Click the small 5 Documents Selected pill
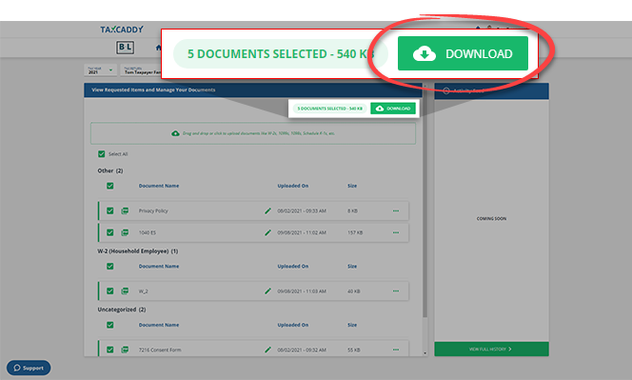Viewport: 632px width, 380px height. 329,109
